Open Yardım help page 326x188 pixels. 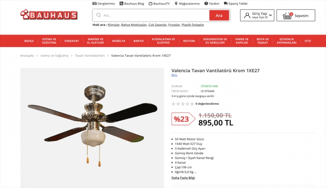pos(212,4)
